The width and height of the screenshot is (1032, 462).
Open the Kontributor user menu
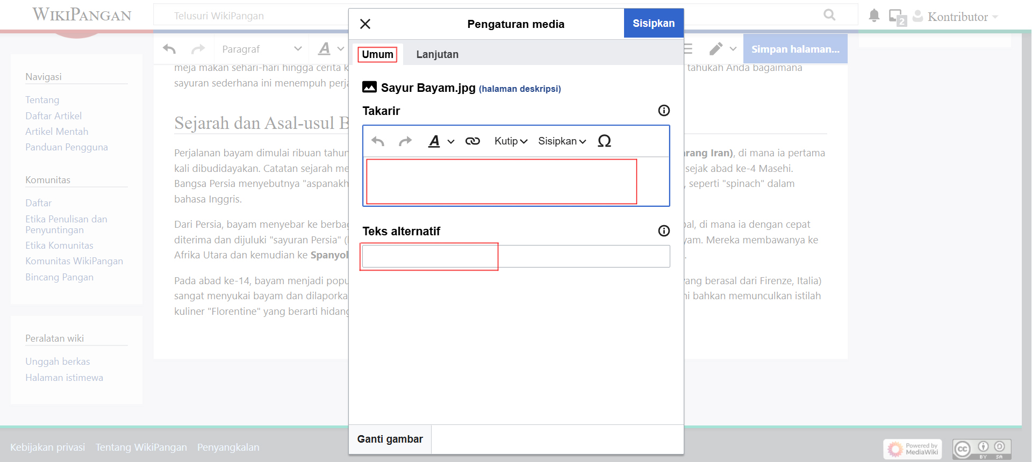[957, 17]
